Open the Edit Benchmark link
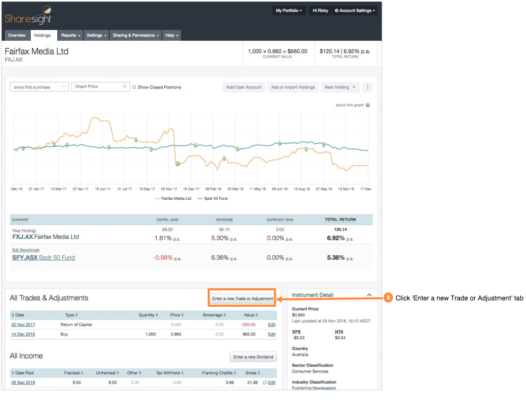526x400 pixels. pyautogui.click(x=26, y=250)
